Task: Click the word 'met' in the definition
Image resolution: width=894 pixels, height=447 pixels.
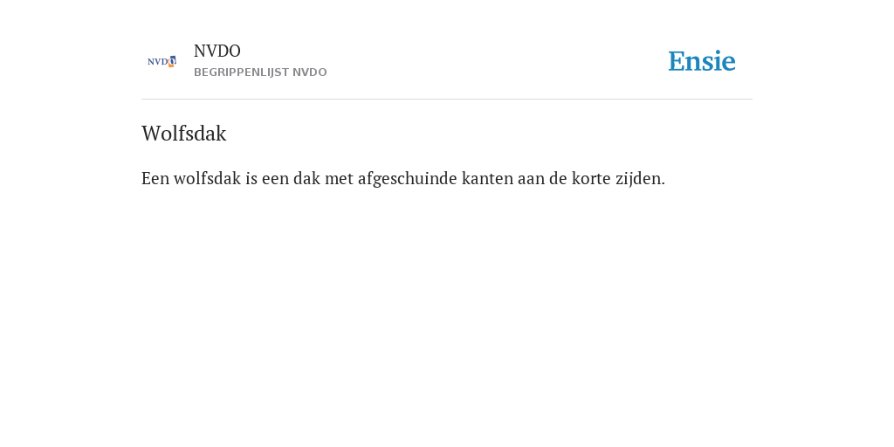Action: pyautogui.click(x=340, y=179)
